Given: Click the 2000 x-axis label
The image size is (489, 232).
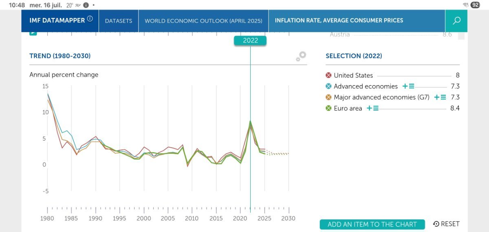Looking at the screenshot, I should [144, 219].
